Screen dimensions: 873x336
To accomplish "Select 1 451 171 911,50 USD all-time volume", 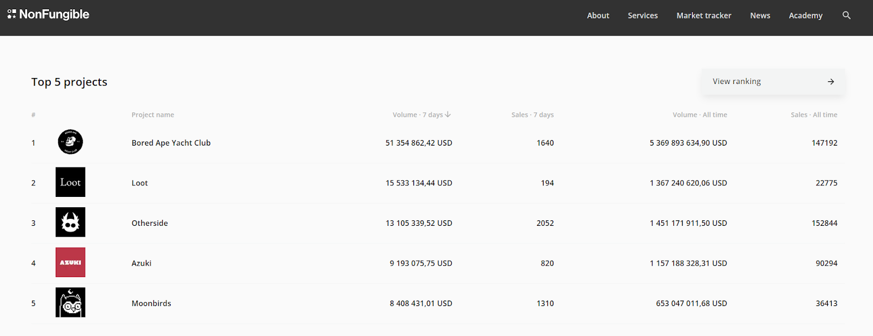I will click(688, 223).
